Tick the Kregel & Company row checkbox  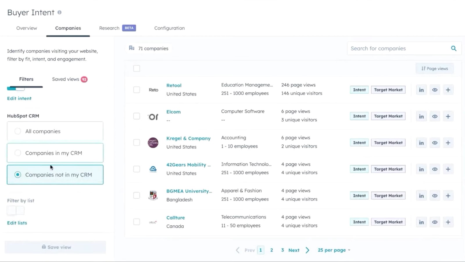(137, 143)
